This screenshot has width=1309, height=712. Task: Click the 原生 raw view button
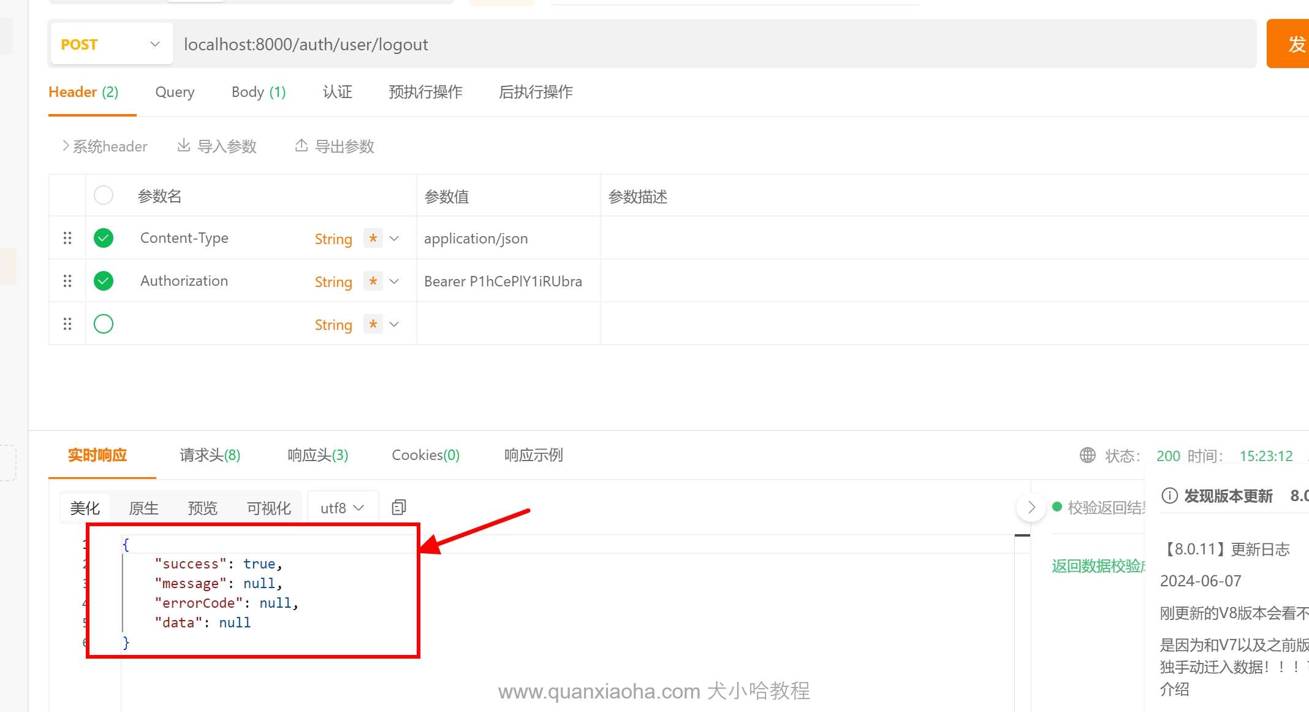[143, 508]
